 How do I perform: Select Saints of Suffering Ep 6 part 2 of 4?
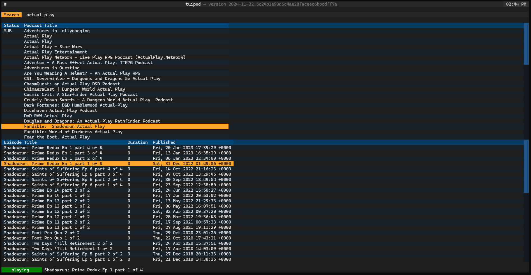pos(117,180)
